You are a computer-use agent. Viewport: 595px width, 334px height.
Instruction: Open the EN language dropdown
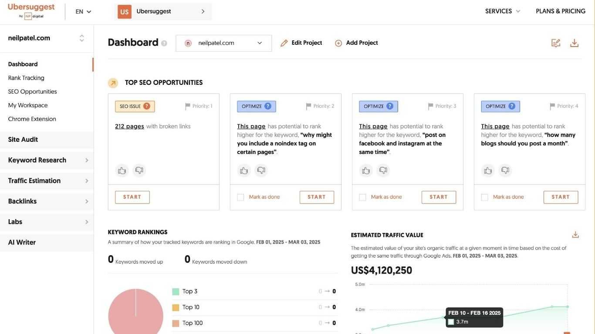[83, 12]
